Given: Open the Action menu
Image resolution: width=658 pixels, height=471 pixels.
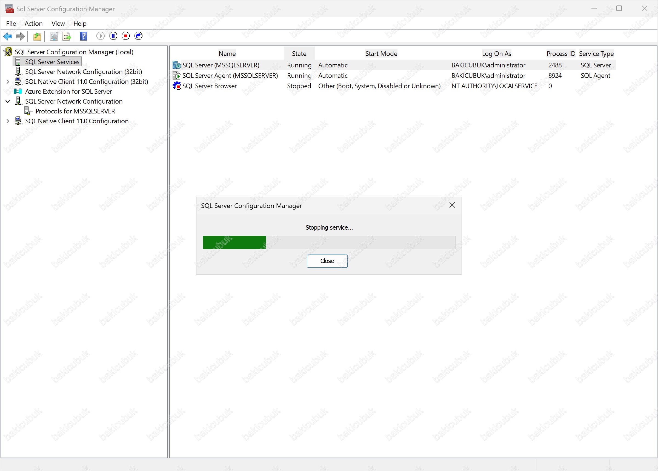Looking at the screenshot, I should point(33,24).
